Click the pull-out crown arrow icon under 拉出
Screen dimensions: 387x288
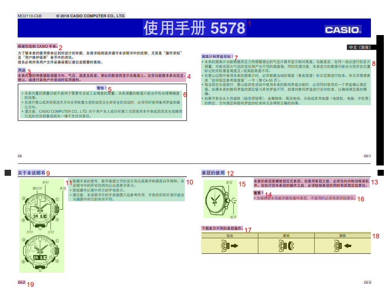click(230, 246)
